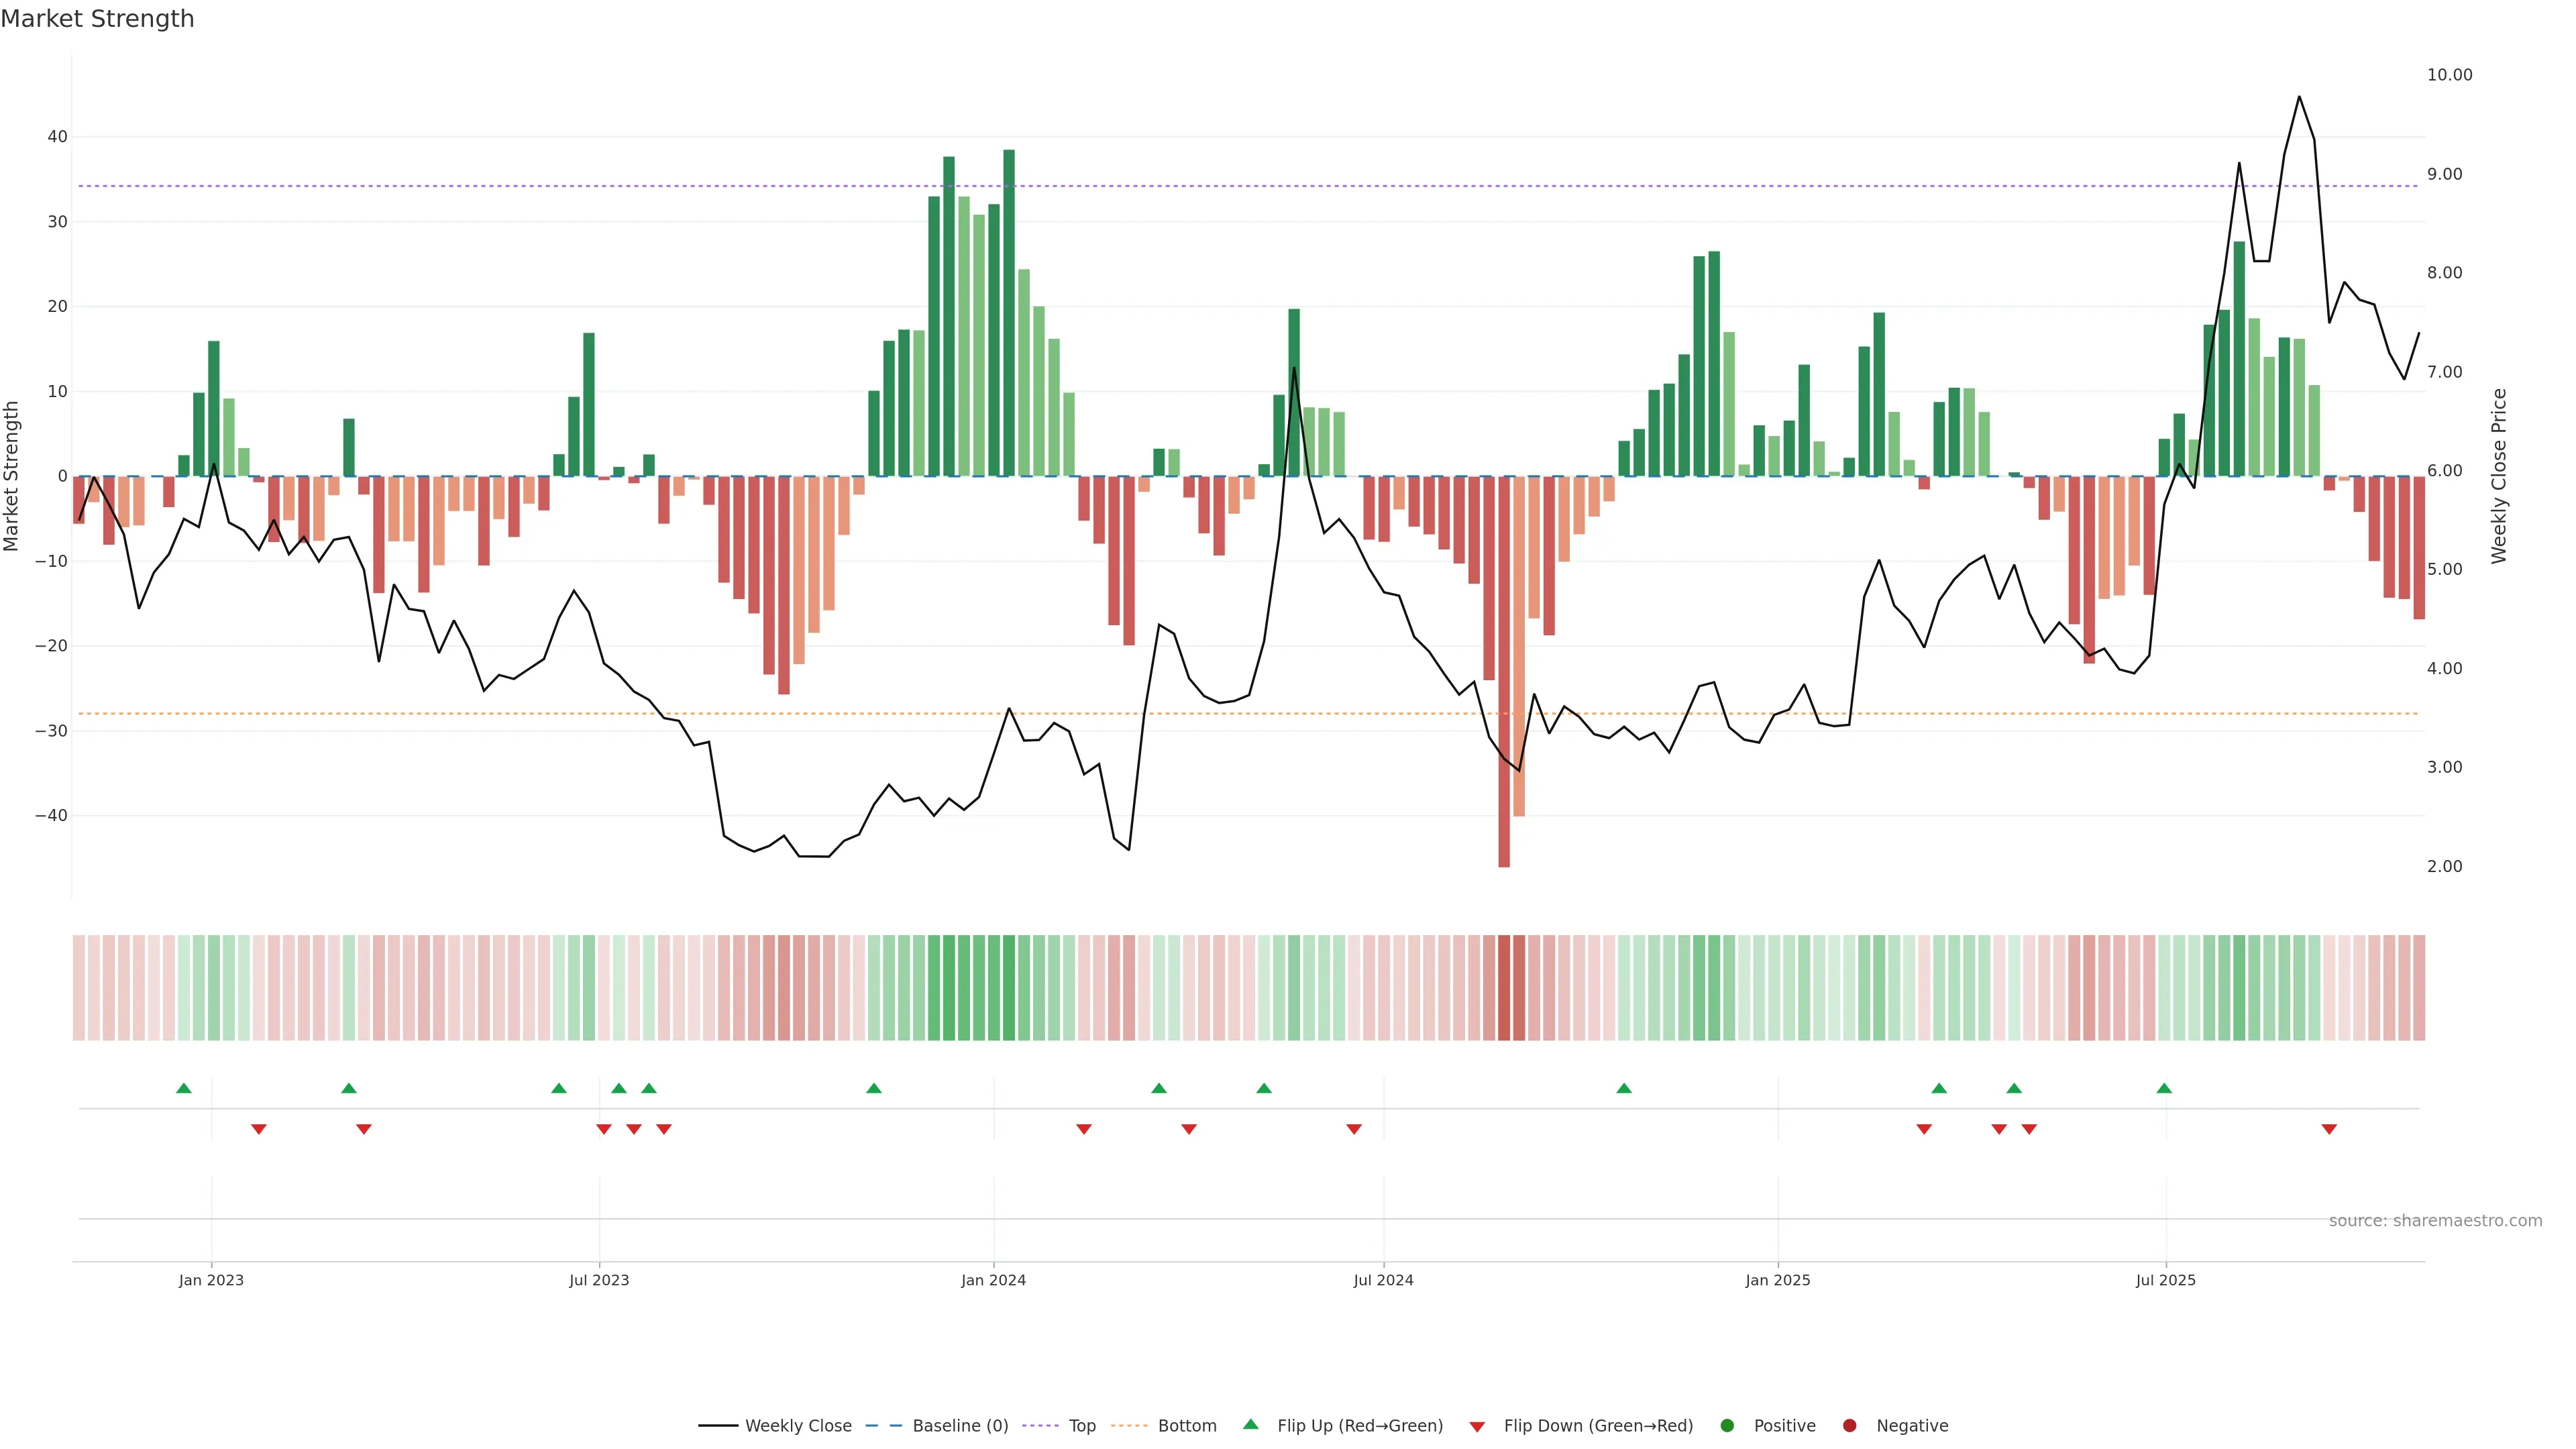Click the rightmost green flip-up triangle marker
The width and height of the screenshot is (2576, 1449).
[x=2164, y=1088]
